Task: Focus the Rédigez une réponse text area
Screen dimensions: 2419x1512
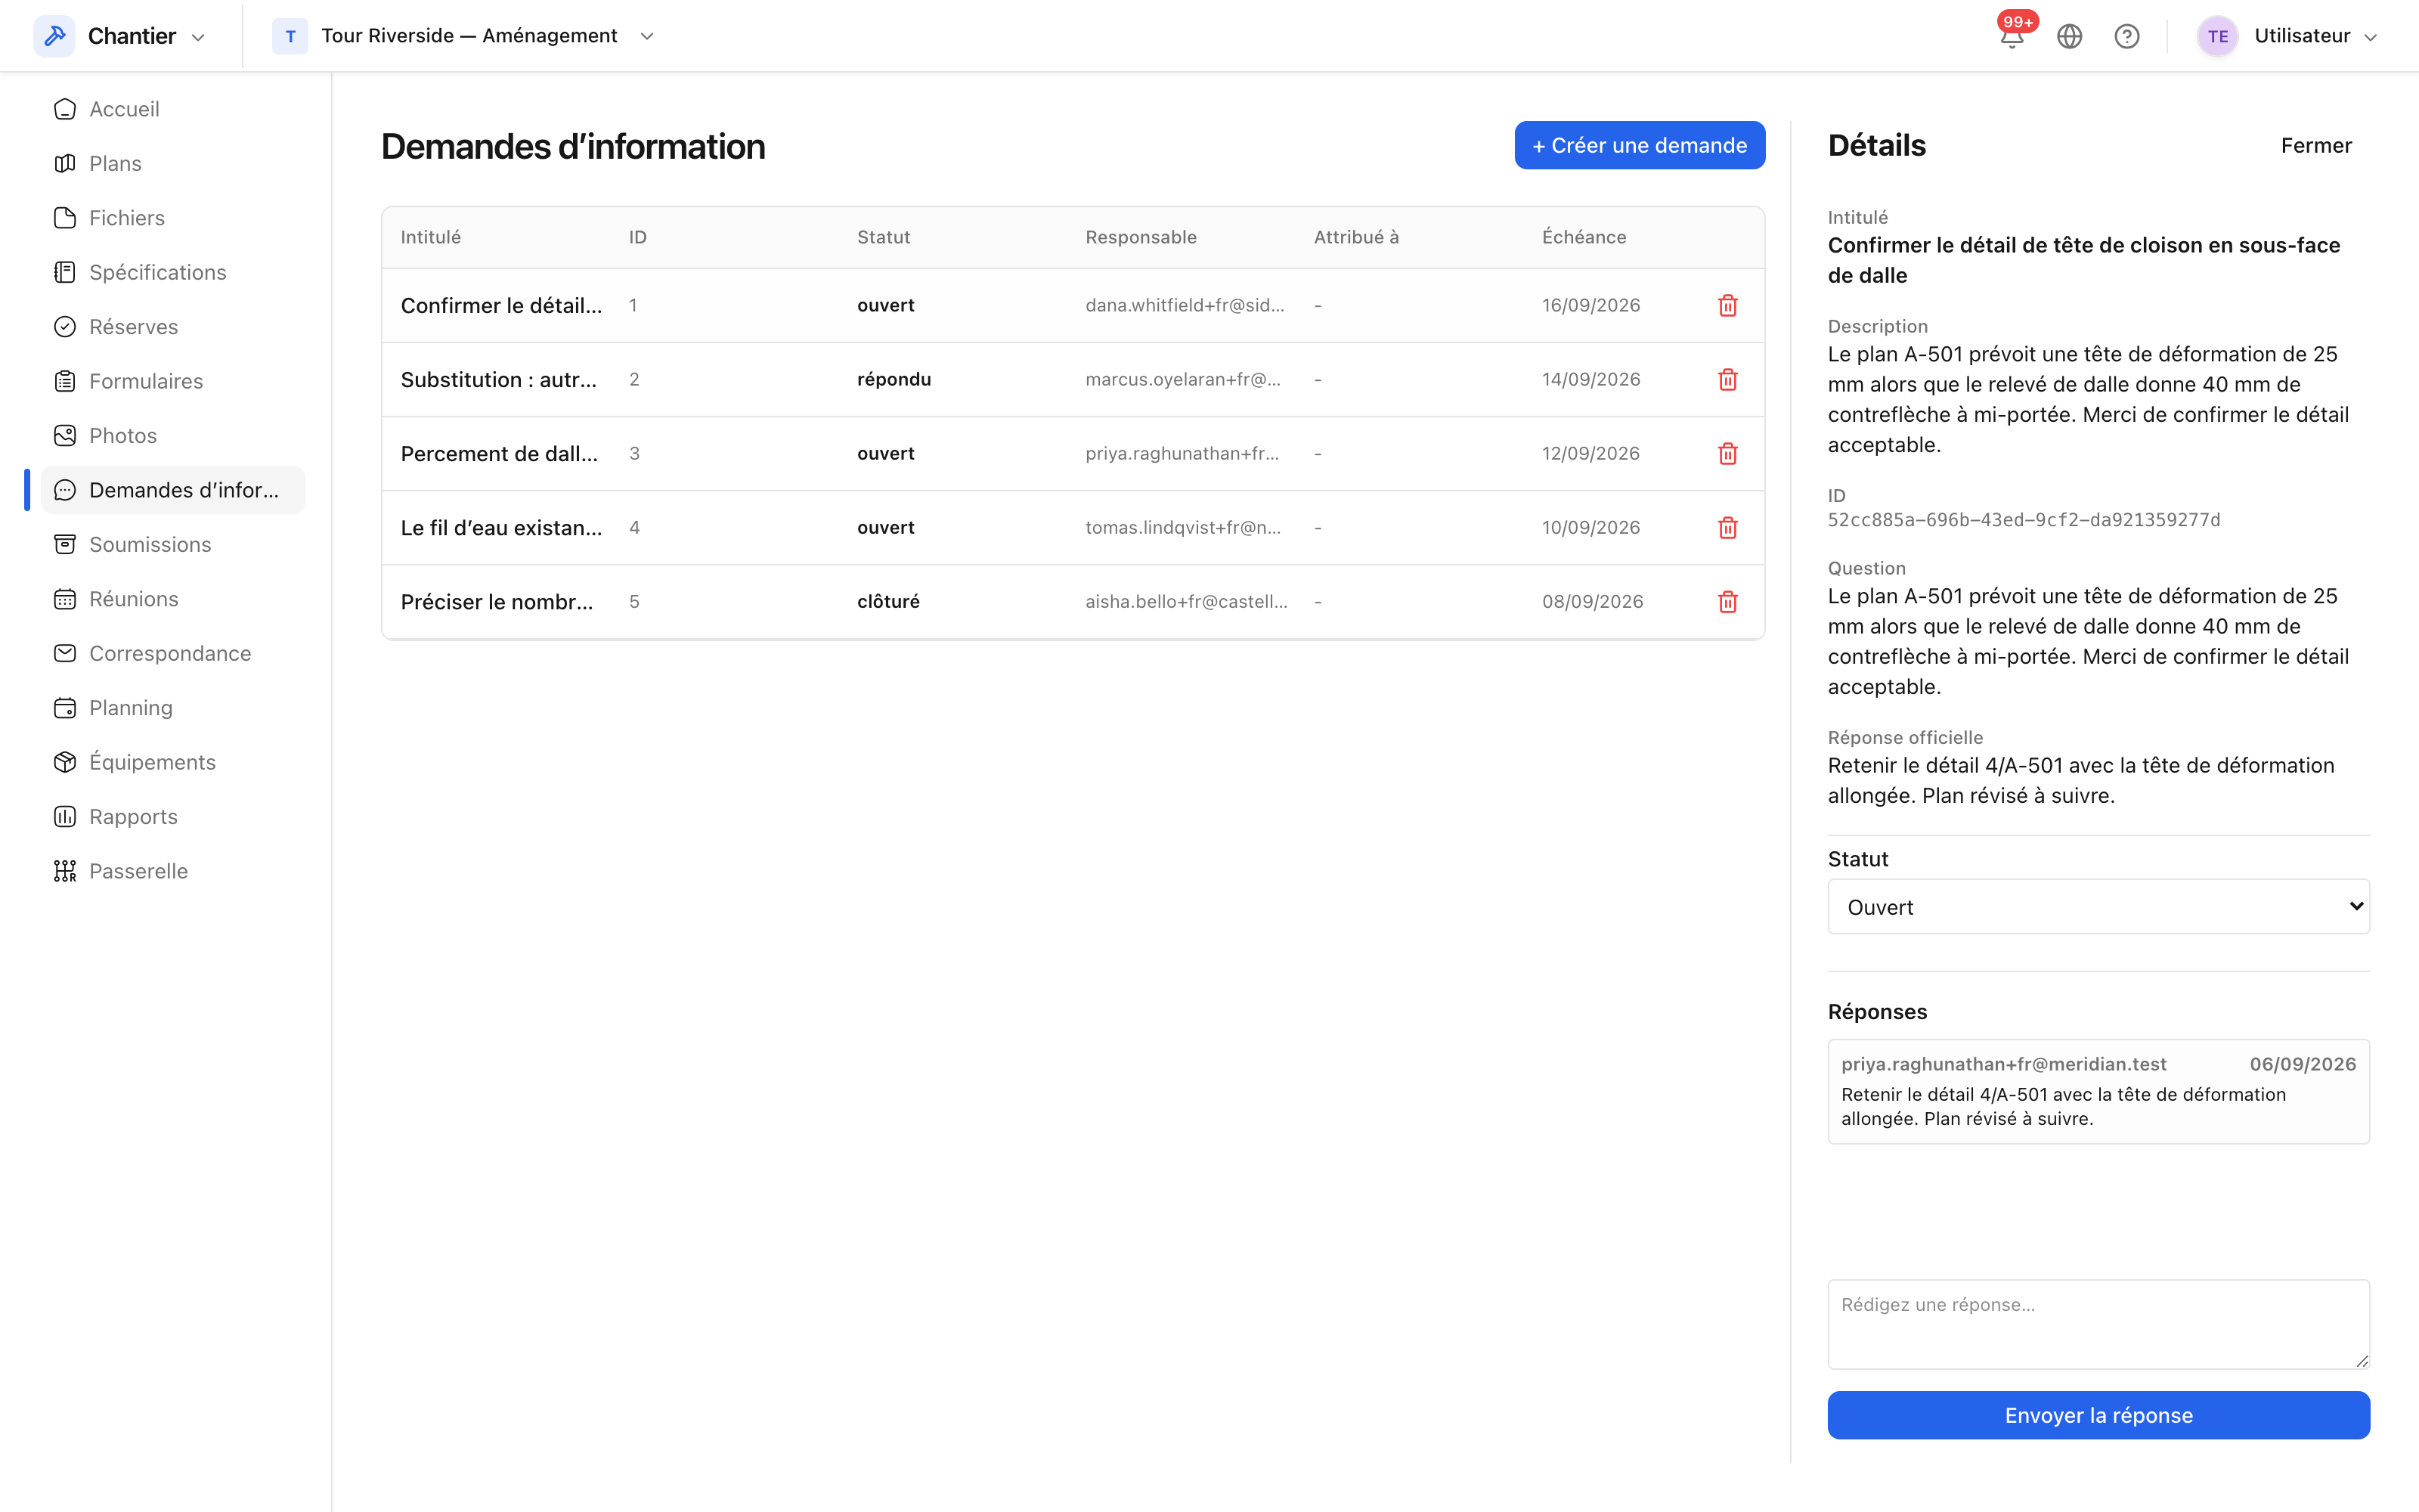Action: (x=2098, y=1324)
